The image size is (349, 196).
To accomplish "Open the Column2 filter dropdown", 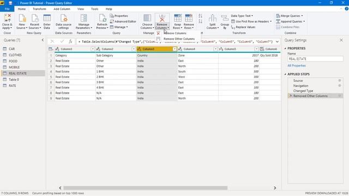I will [134, 49].
